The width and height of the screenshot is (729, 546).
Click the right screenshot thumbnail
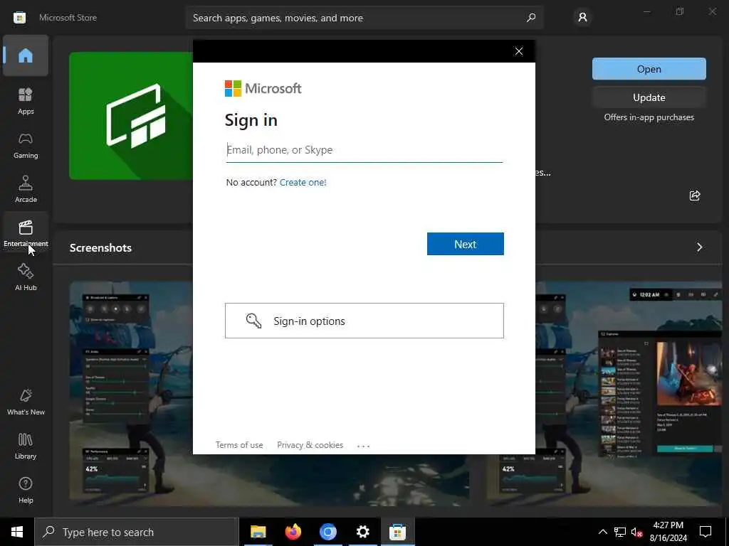(x=628, y=394)
